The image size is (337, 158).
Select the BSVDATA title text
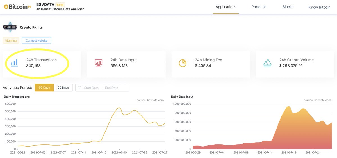pos(45,5)
